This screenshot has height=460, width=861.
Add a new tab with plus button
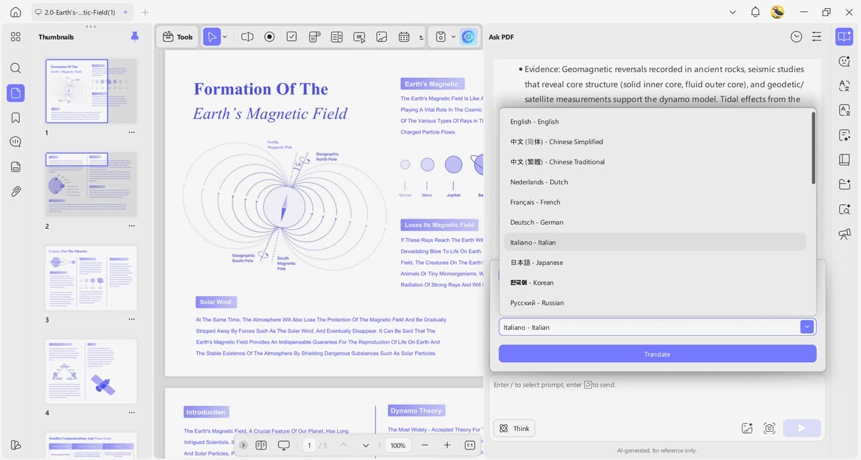tap(145, 12)
